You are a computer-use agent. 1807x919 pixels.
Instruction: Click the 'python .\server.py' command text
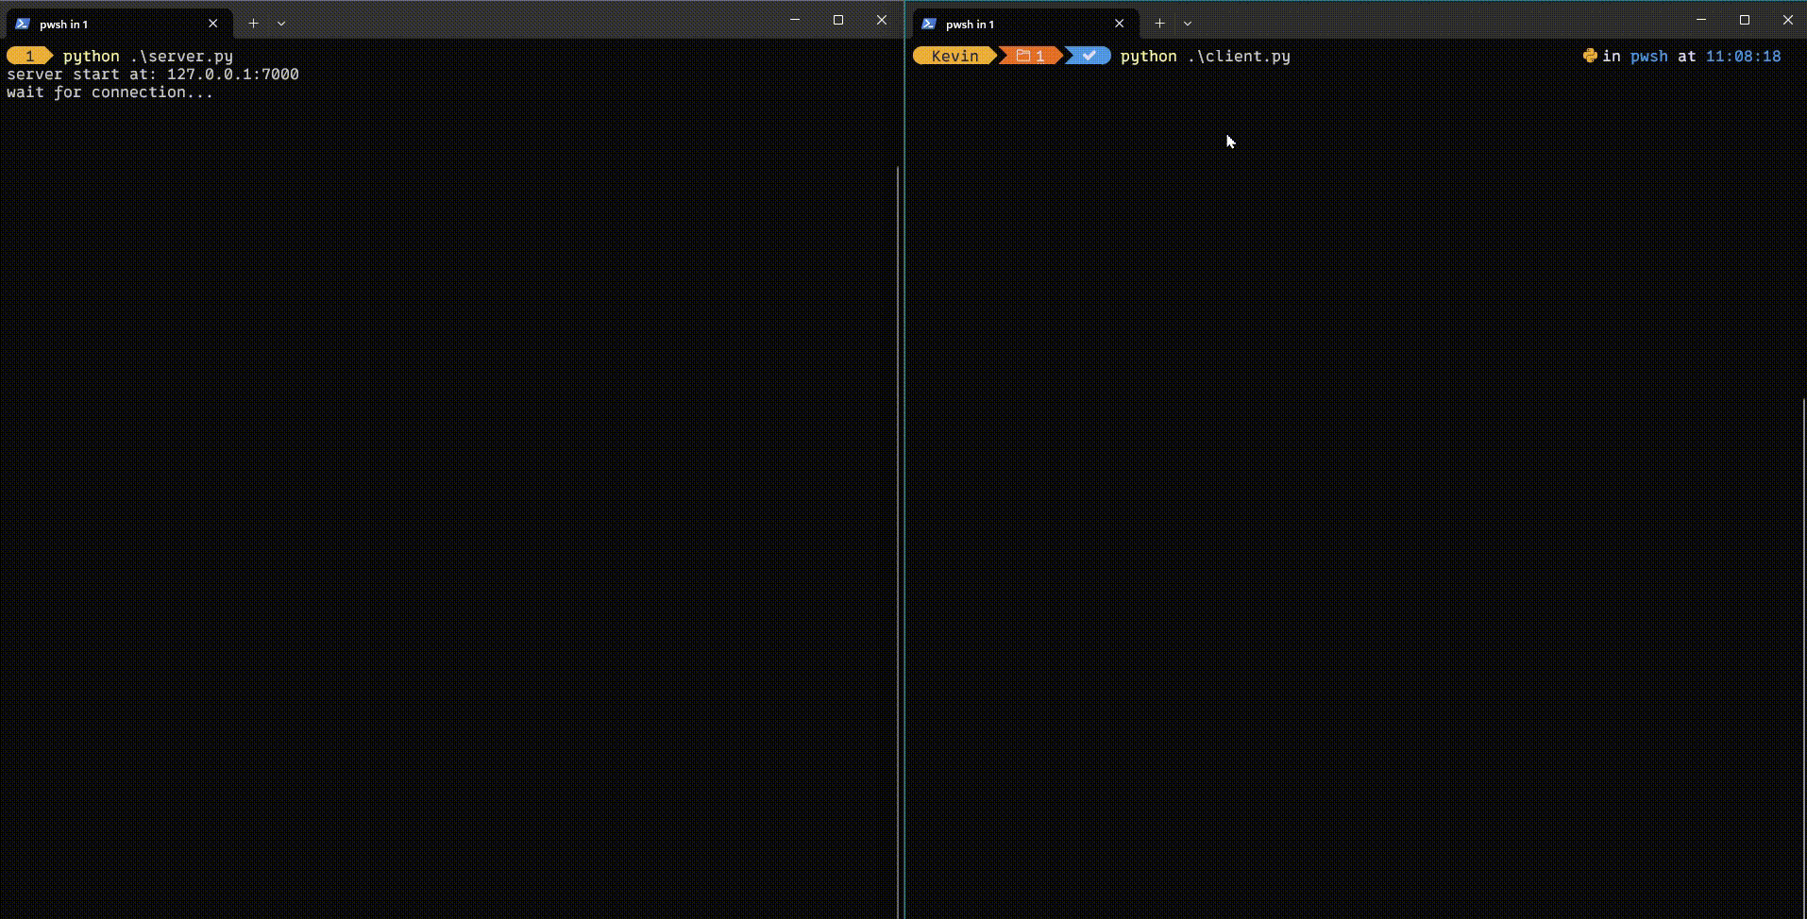148,57
